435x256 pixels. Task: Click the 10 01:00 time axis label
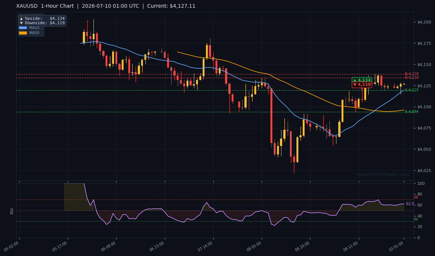[396, 246]
